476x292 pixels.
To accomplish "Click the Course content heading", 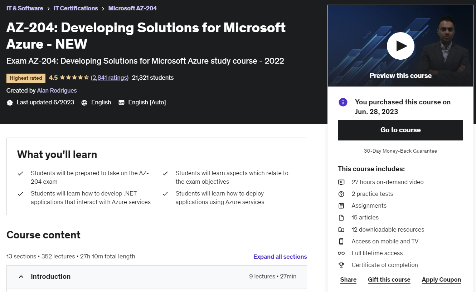I will [x=43, y=235].
